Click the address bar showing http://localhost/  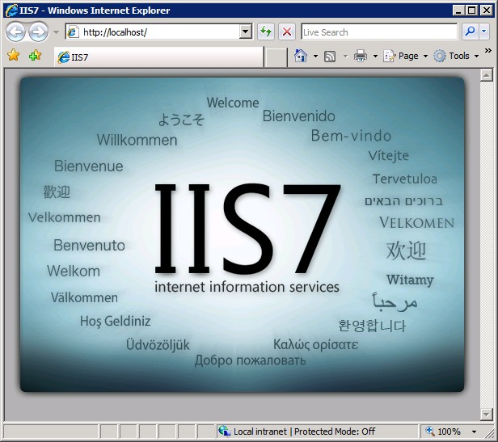point(158,32)
